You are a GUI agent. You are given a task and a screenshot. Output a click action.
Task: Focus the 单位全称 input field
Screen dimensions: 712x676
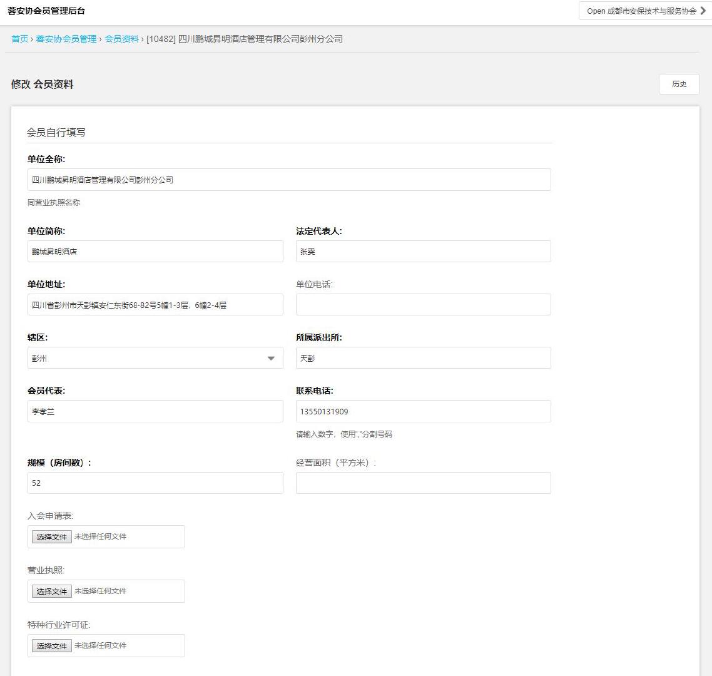tap(289, 180)
